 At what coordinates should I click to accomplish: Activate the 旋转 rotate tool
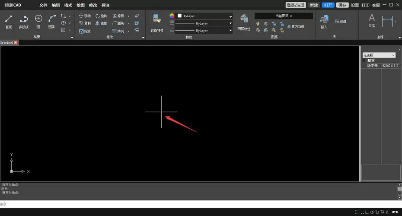101,16
